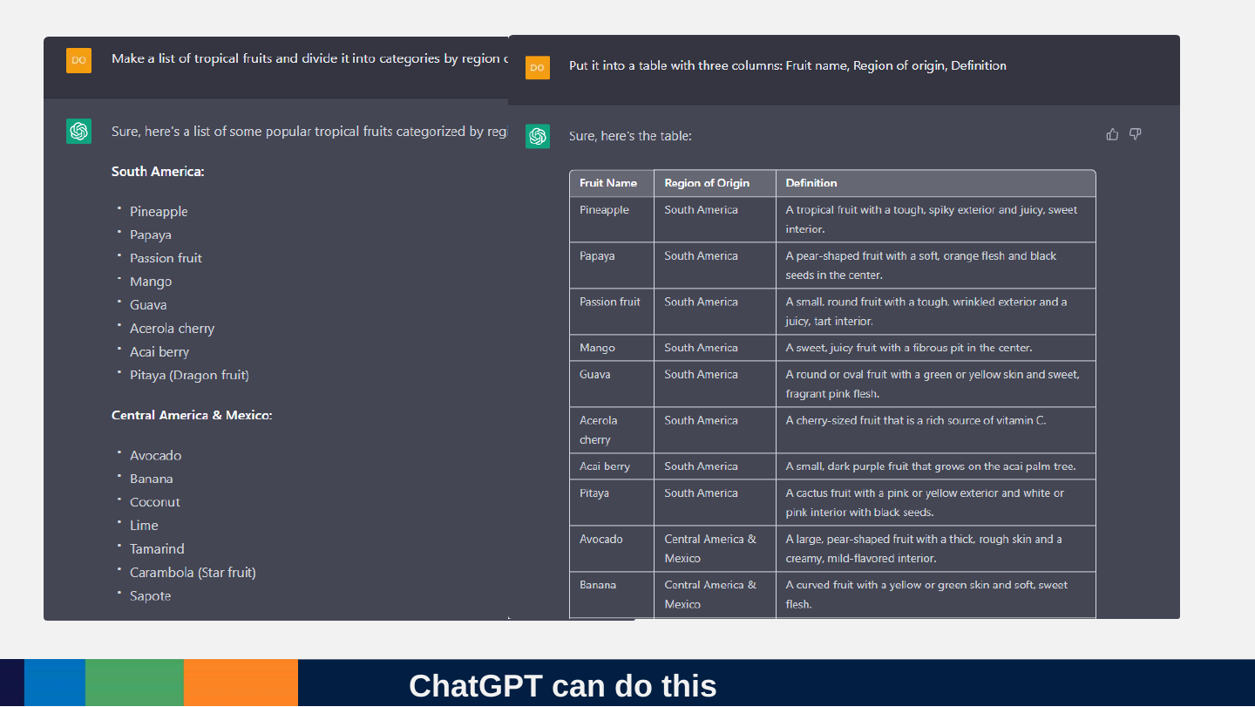The height and width of the screenshot is (707, 1255).
Task: Click 'Tamarind' in the left bulleted list
Action: coord(157,549)
